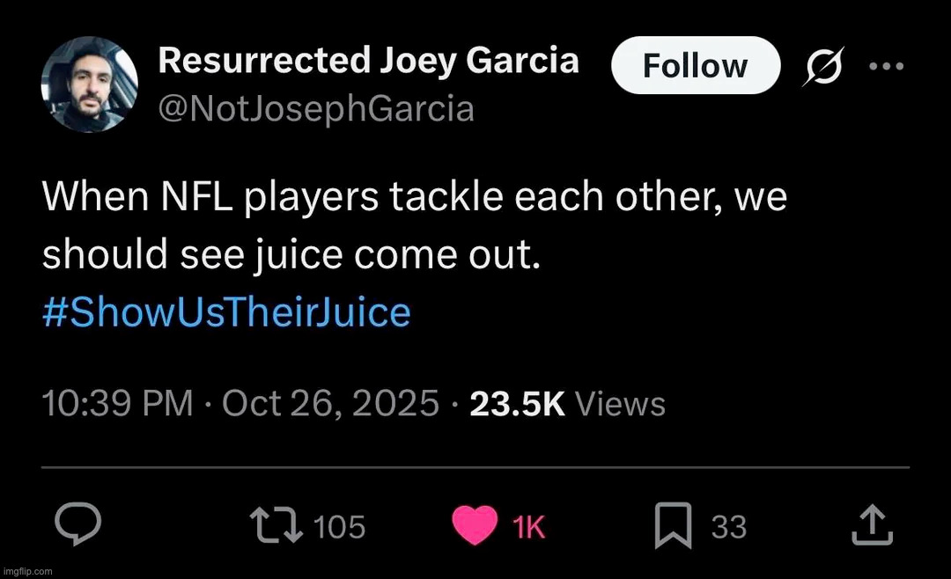Open the @NotJosephGarcia handle link
The width and height of the screenshot is (951, 579).
pos(316,109)
